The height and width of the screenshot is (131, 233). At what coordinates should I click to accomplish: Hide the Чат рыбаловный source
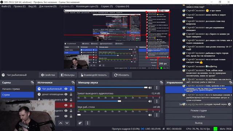click(66, 89)
